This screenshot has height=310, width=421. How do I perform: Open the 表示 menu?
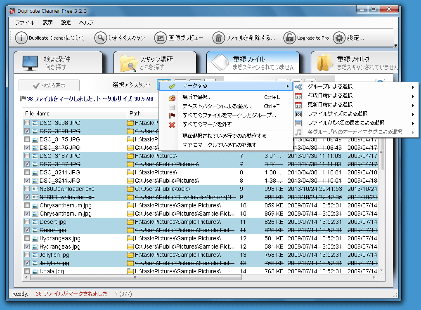coord(48,23)
